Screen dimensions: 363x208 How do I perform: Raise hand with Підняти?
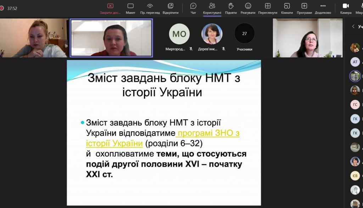coord(231,9)
